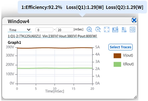Click the save graph floppy disk icon
This screenshot has height=101, width=148.
point(115,29)
